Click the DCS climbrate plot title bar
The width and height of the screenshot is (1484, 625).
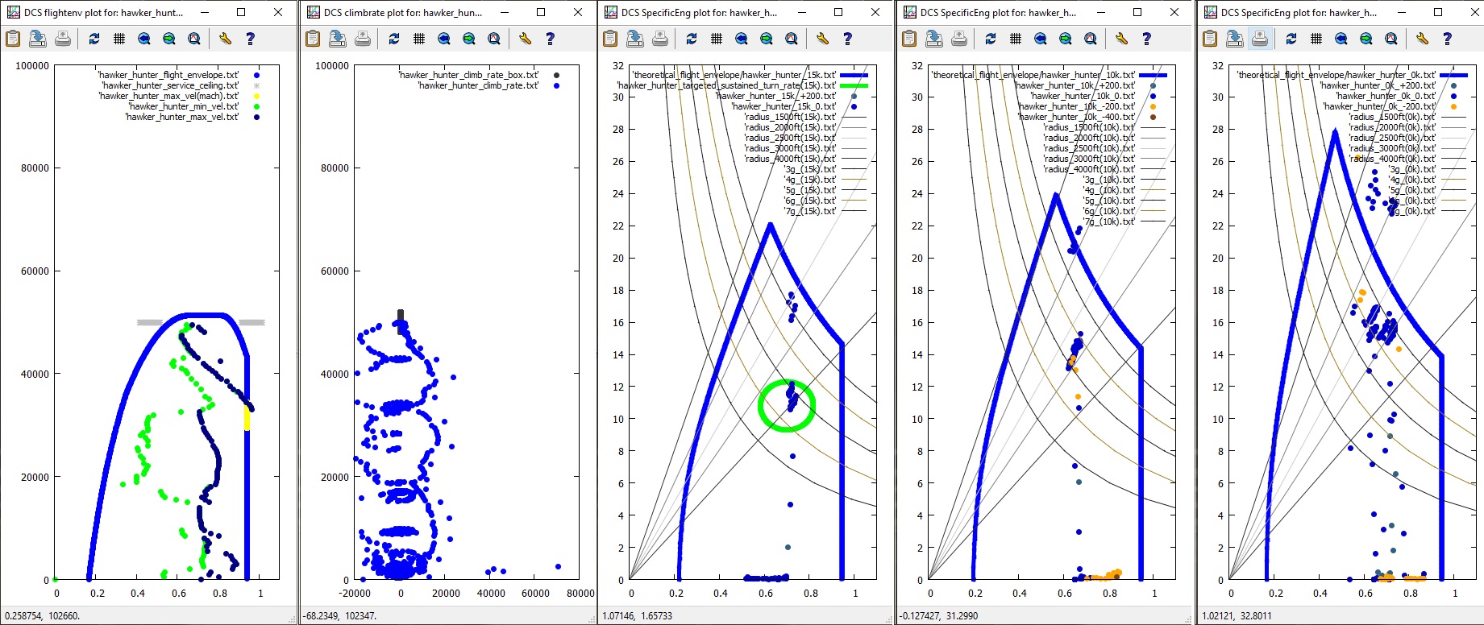(x=403, y=12)
